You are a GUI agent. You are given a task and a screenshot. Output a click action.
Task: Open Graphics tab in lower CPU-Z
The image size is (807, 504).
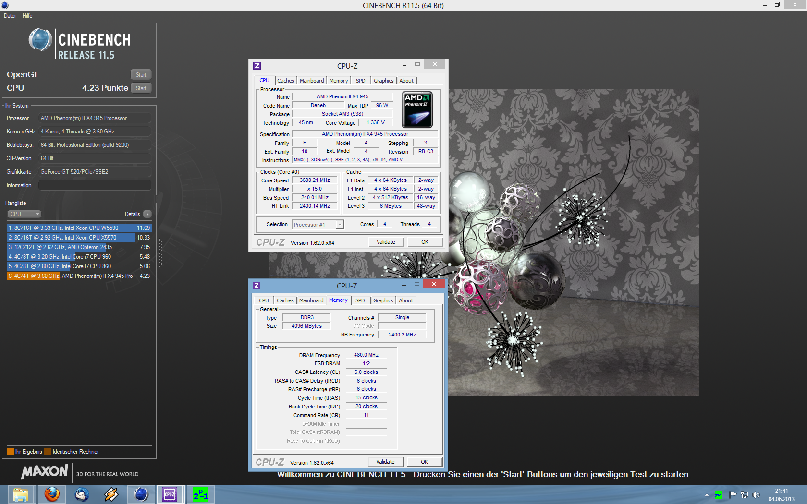[383, 300]
